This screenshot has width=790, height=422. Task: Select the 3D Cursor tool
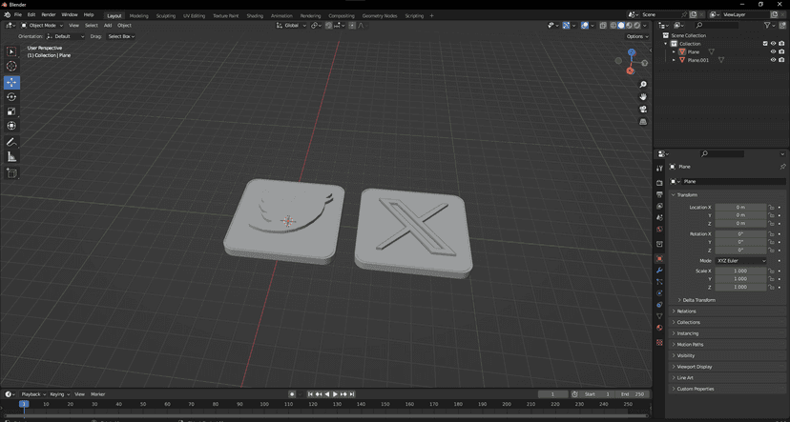(11, 66)
